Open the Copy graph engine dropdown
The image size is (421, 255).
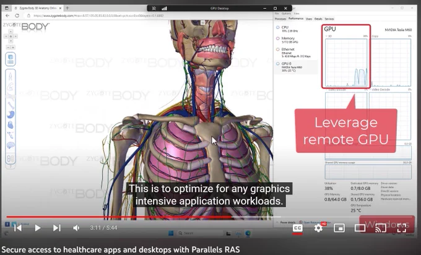(375, 36)
